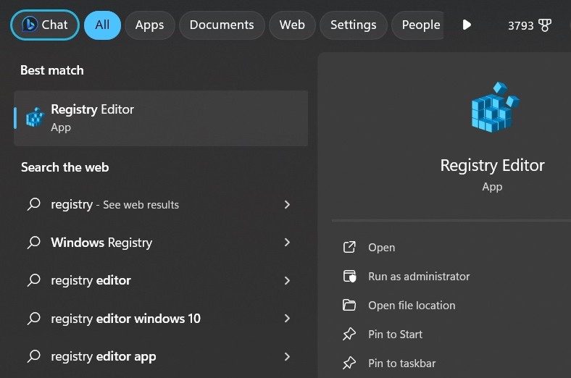
Task: Click the Pin to Start pin icon
Action: (349, 334)
